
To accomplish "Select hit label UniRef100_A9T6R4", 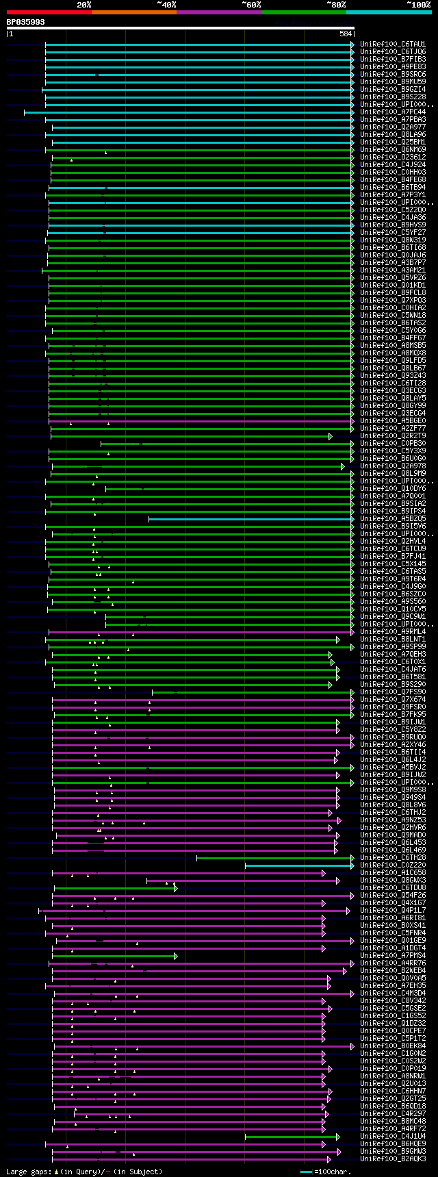I will (393, 579).
